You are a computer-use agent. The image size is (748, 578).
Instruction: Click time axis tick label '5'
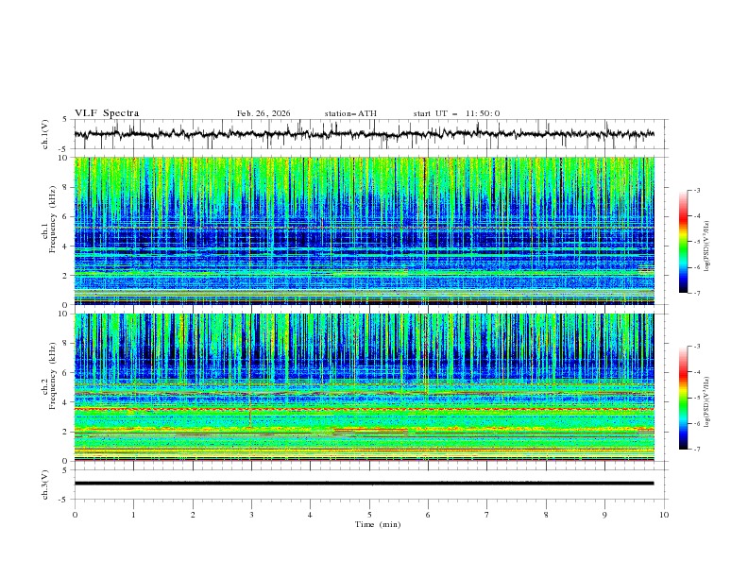pos(369,515)
